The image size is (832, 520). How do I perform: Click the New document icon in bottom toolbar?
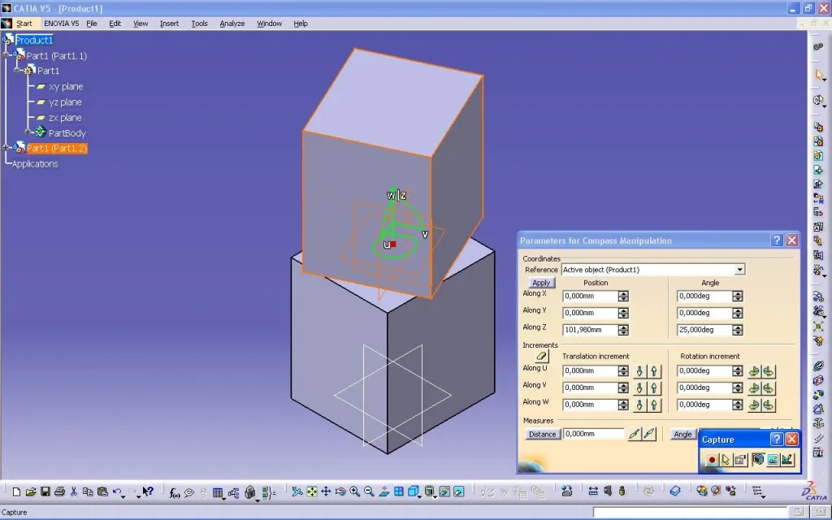(x=16, y=492)
